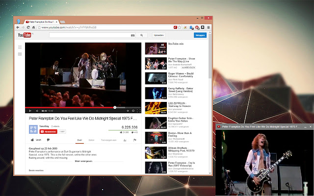Select the Over tab
The image size is (314, 196).
pos(79,140)
